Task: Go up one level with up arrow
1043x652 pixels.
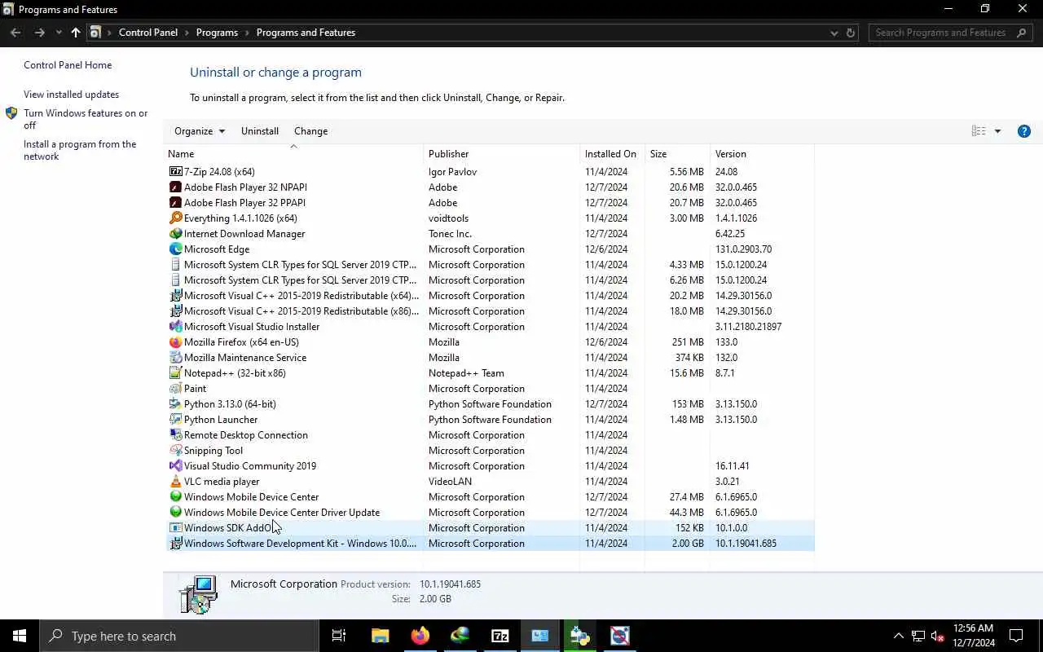Action: [76, 33]
